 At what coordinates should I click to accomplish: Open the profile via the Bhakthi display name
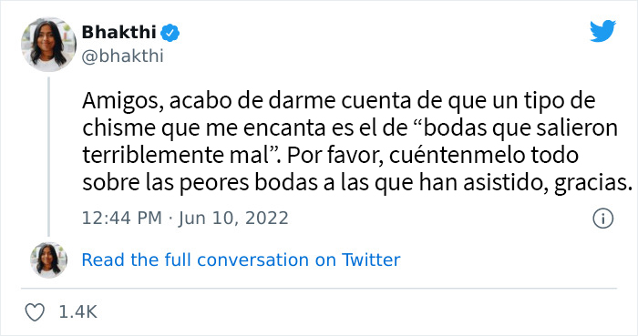tap(118, 33)
